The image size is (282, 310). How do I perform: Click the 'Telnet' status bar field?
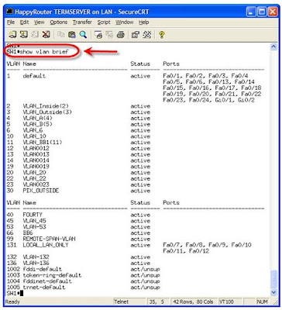129,301
